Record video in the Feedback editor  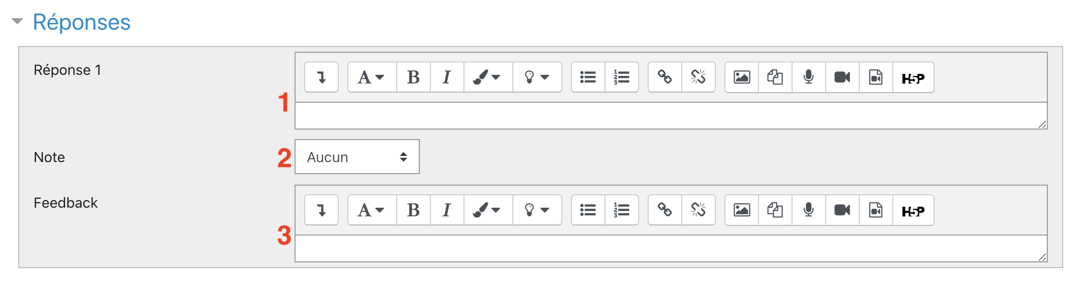pos(842,210)
